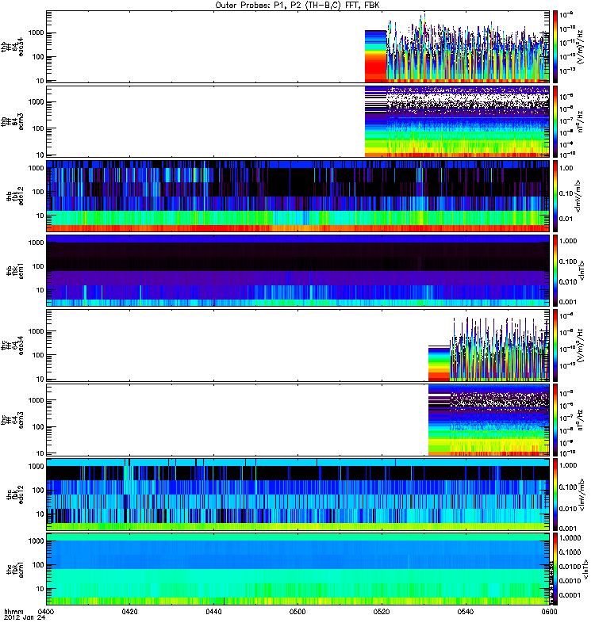This screenshot has width=595, height=634.
Task: Select the thb fff scm3 spectrogram panel
Action: click(297, 121)
